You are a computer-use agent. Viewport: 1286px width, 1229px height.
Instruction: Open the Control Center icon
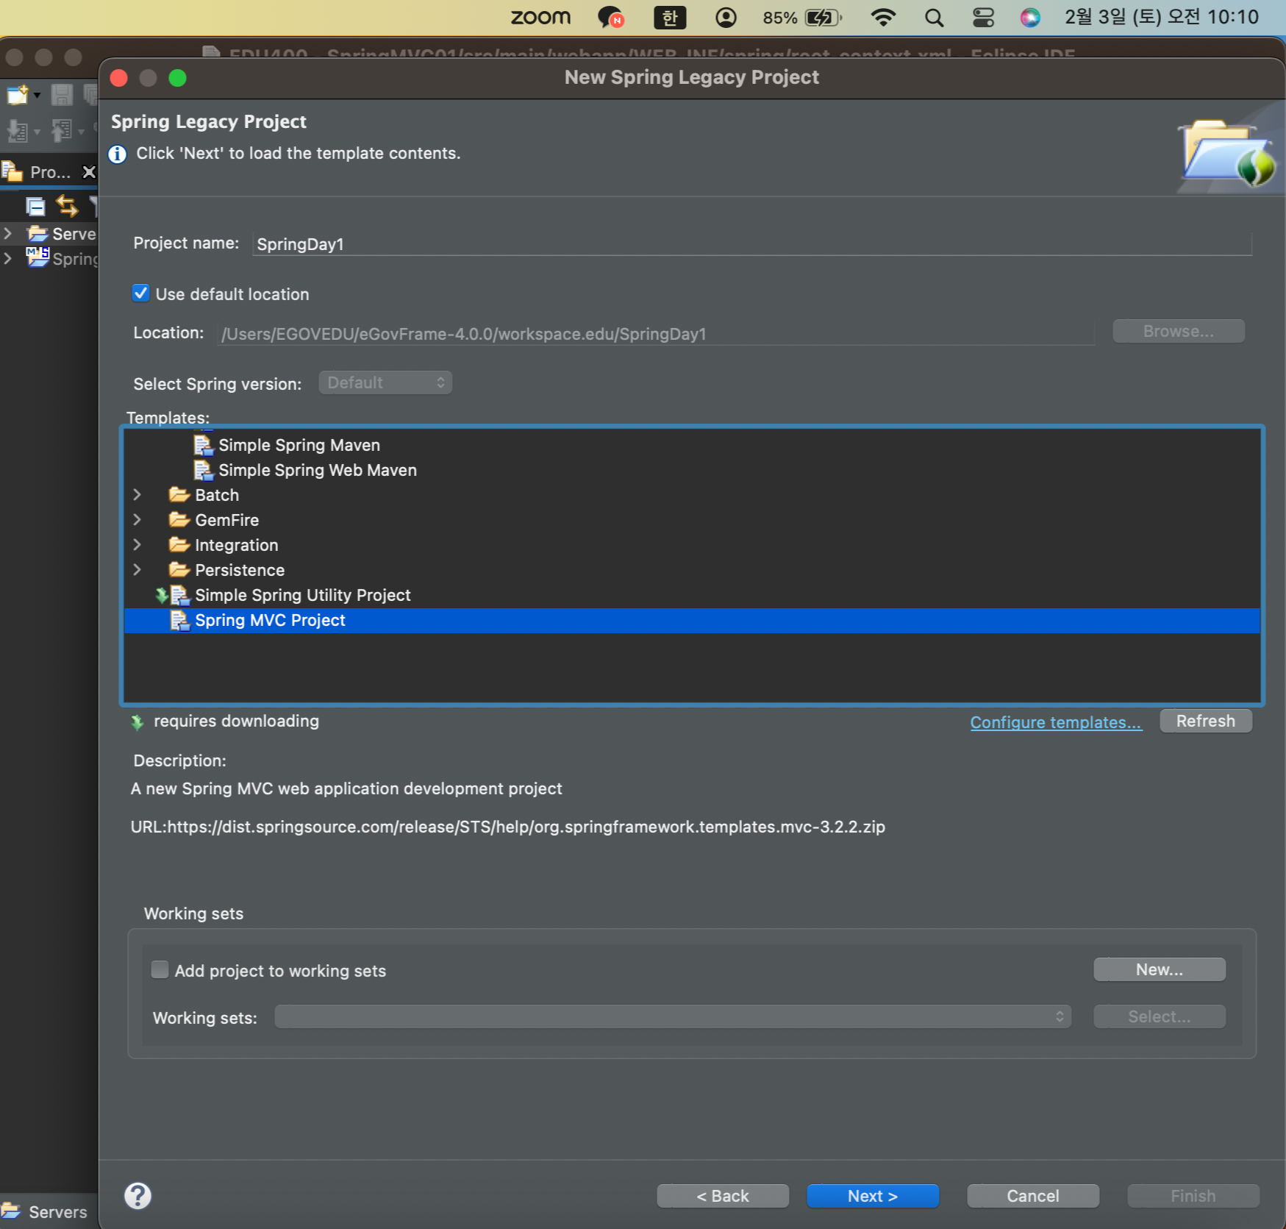(983, 17)
